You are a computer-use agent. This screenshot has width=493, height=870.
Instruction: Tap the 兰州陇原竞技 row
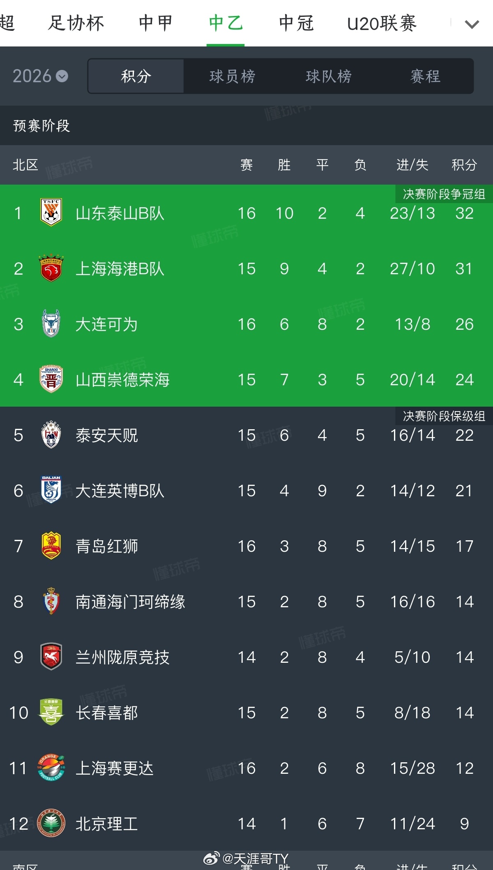coord(246,657)
